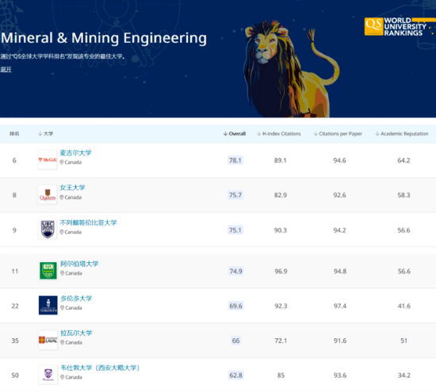Sort by Citations per Paper column
436x392 pixels.
338,134
